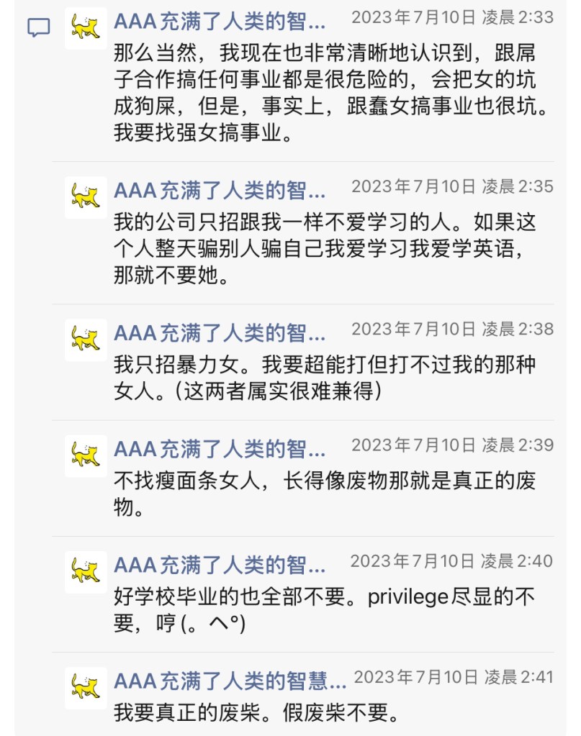The height and width of the screenshot is (736, 581).
Task: Click the 凌晨 2:41 timestamp
Action: pos(454,677)
